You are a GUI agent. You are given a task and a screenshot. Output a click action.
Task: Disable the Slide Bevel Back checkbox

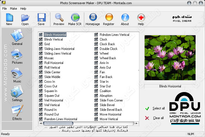(96, 110)
